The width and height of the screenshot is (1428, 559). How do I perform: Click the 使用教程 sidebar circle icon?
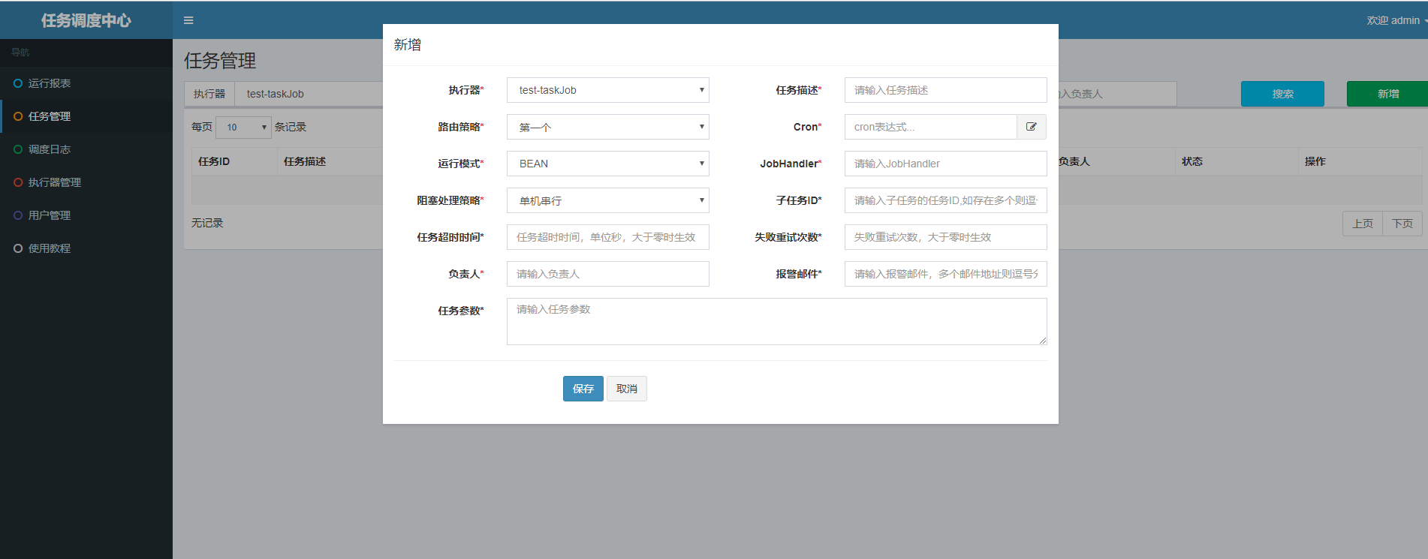tap(18, 248)
